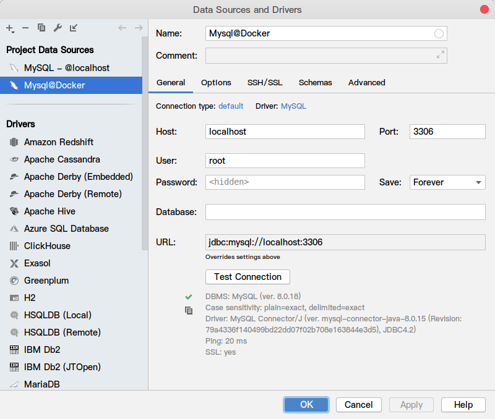Viewport: 495px width, 419px height.
Task: Click the Apply button
Action: click(411, 405)
